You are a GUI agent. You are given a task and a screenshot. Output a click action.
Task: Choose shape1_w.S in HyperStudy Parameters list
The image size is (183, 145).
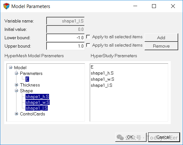pyautogui.click(x=102, y=79)
